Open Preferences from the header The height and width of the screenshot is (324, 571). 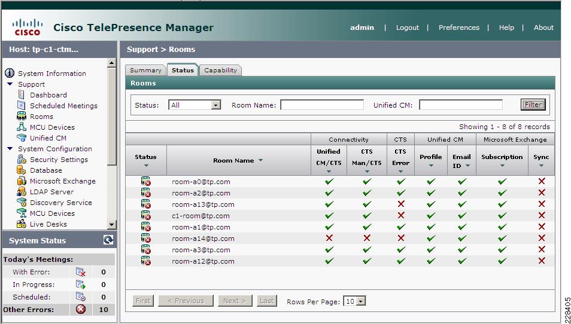[x=459, y=27]
